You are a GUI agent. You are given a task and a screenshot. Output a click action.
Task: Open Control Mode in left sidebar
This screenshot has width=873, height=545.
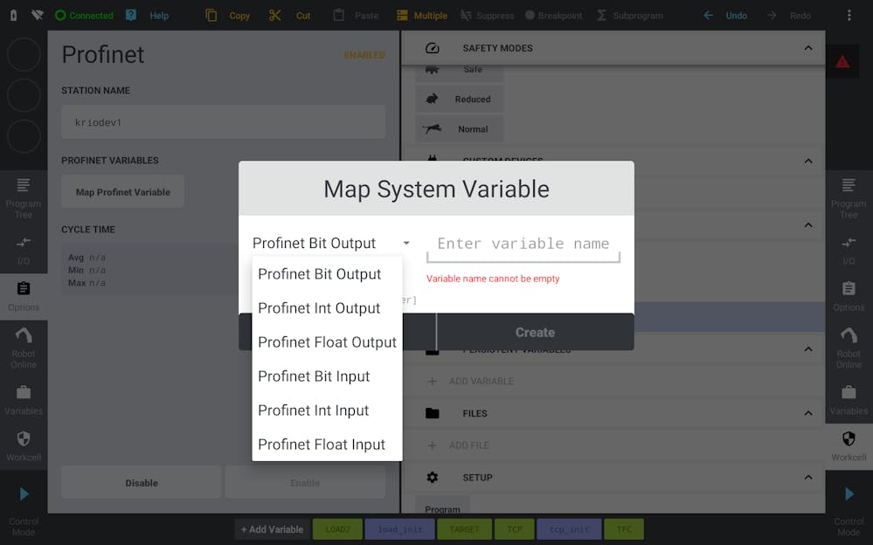(x=24, y=510)
